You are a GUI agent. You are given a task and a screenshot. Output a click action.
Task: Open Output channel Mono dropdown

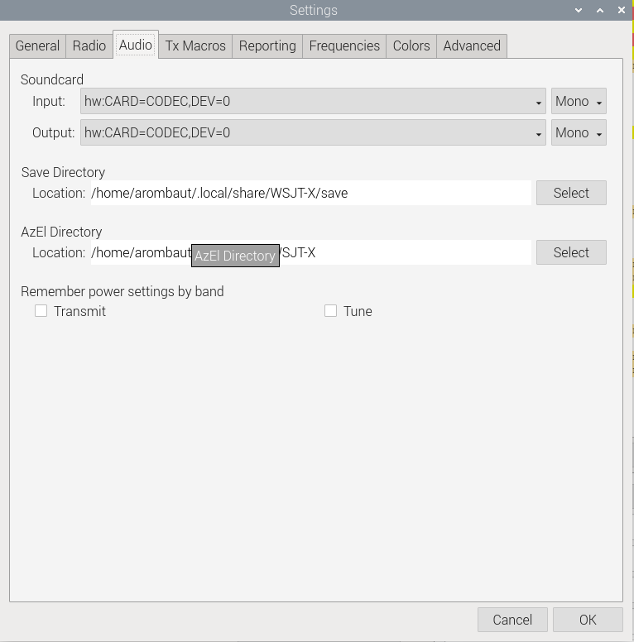[579, 132]
